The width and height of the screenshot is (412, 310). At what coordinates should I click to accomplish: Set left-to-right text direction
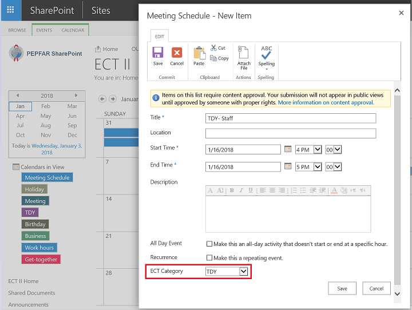coord(353,190)
